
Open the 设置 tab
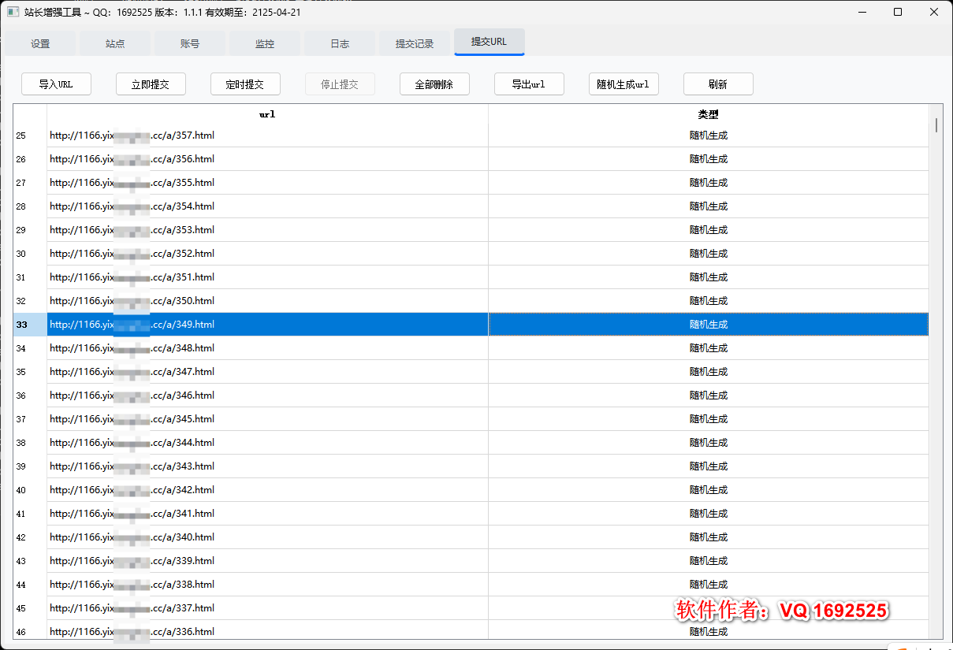(x=40, y=44)
